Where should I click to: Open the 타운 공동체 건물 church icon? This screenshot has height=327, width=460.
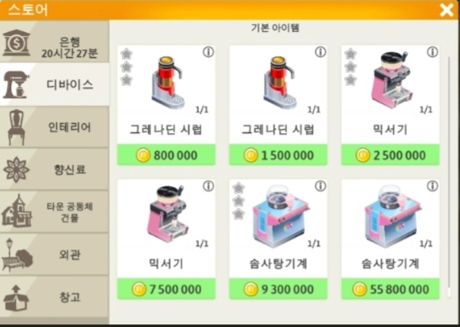(x=17, y=211)
